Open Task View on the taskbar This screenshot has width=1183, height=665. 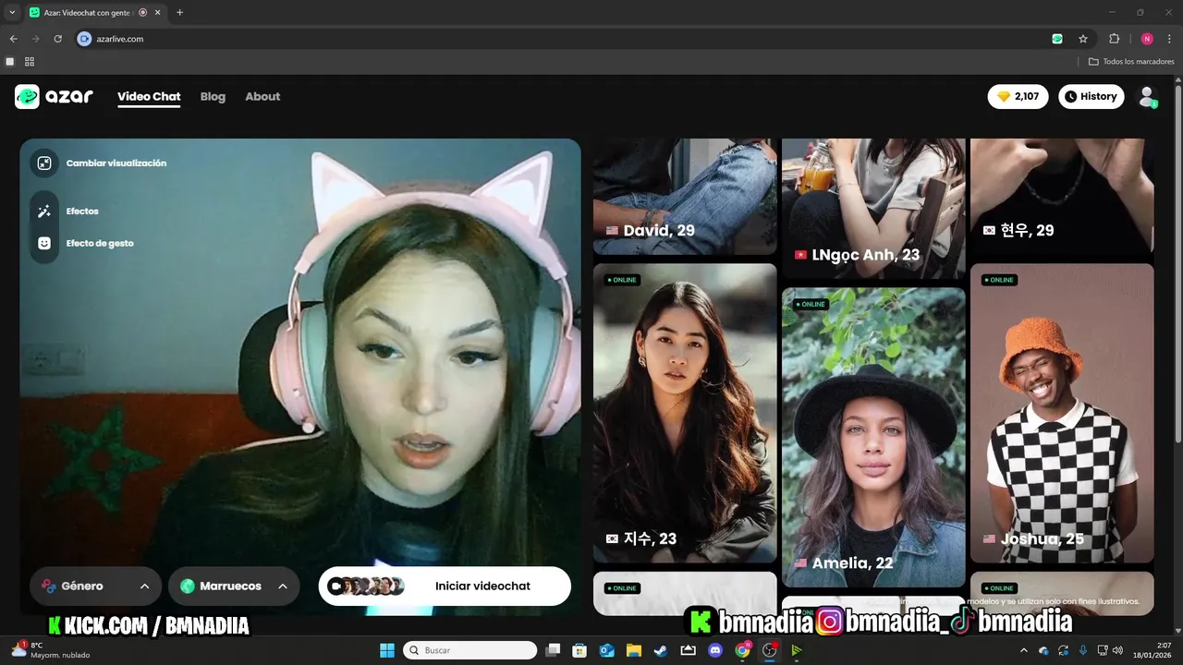(553, 650)
